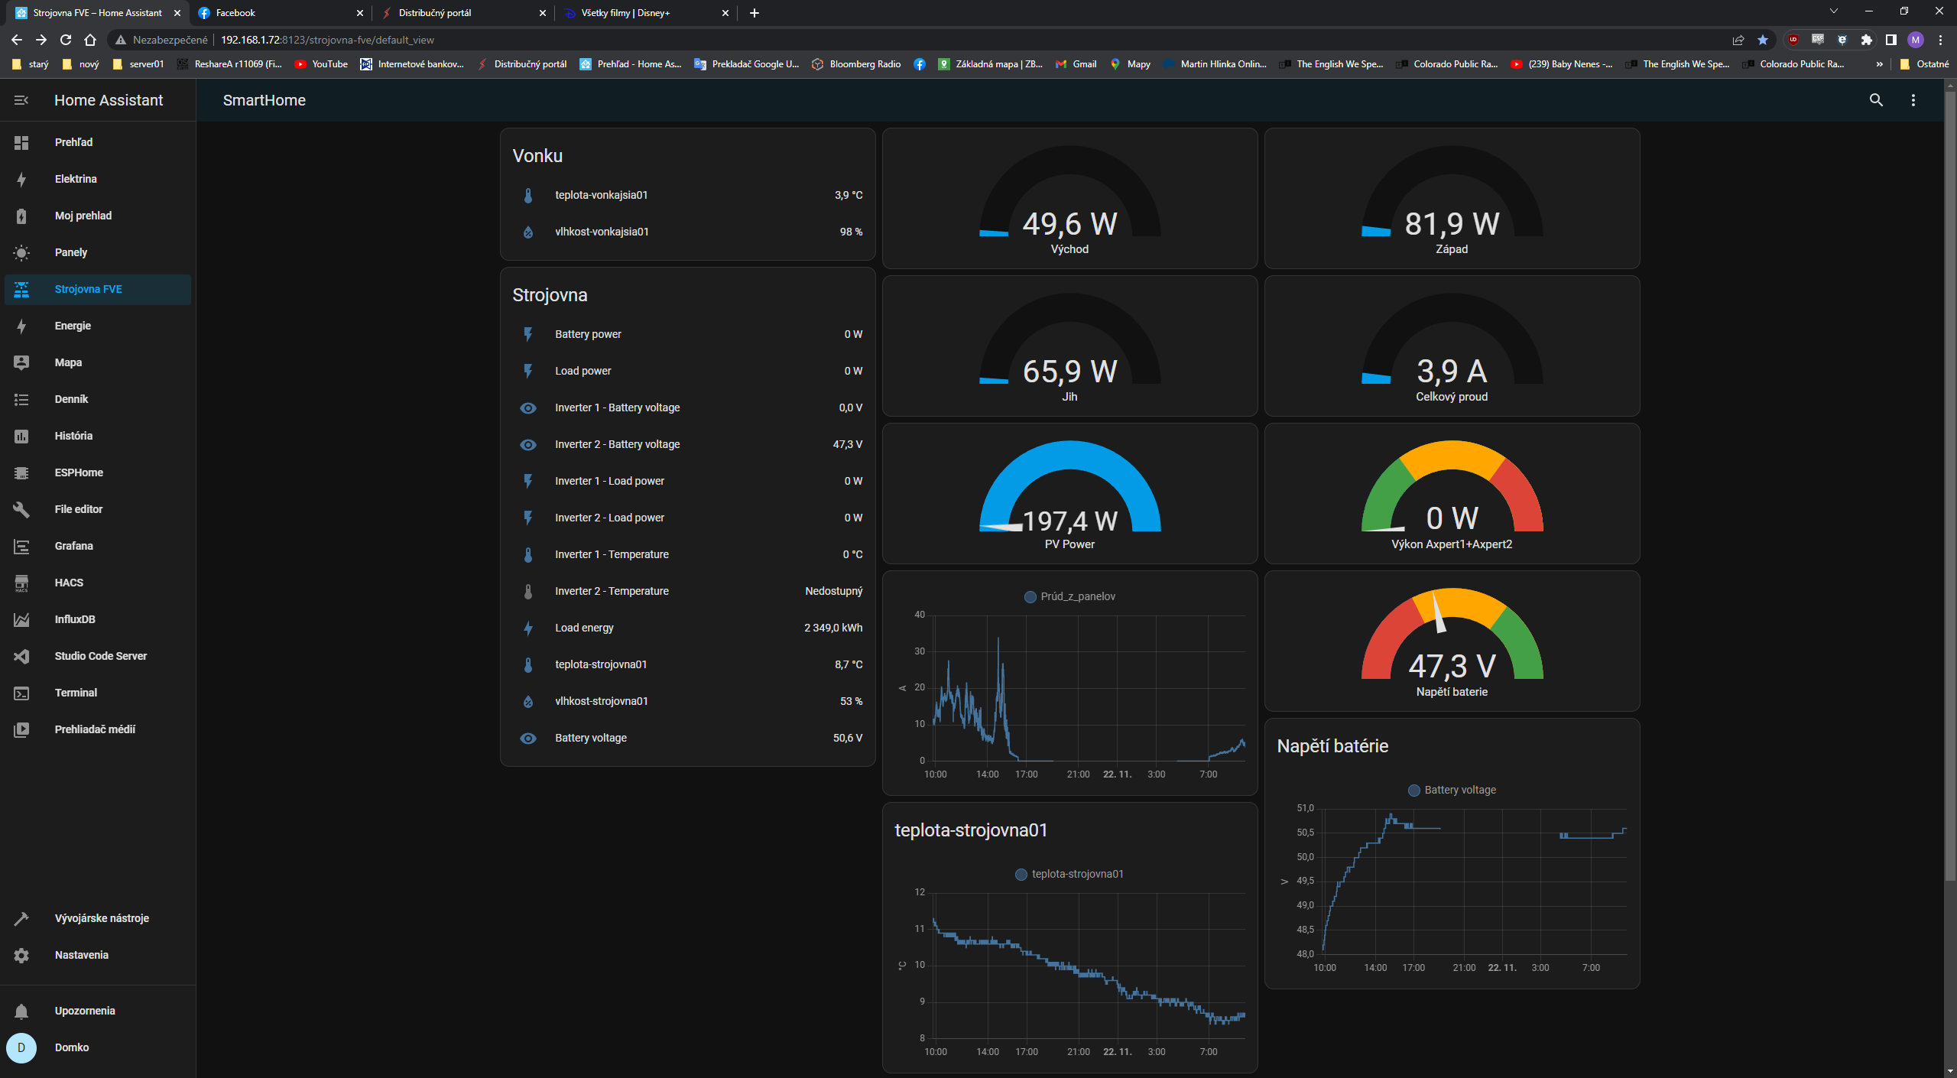Open a new browser tab
1957x1078 pixels.
click(755, 13)
